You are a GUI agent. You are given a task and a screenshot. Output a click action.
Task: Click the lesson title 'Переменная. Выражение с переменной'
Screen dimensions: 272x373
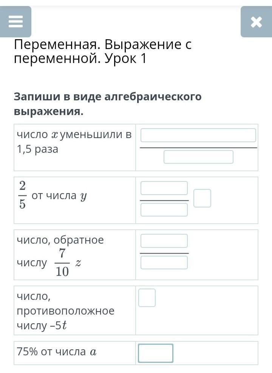coord(103,52)
